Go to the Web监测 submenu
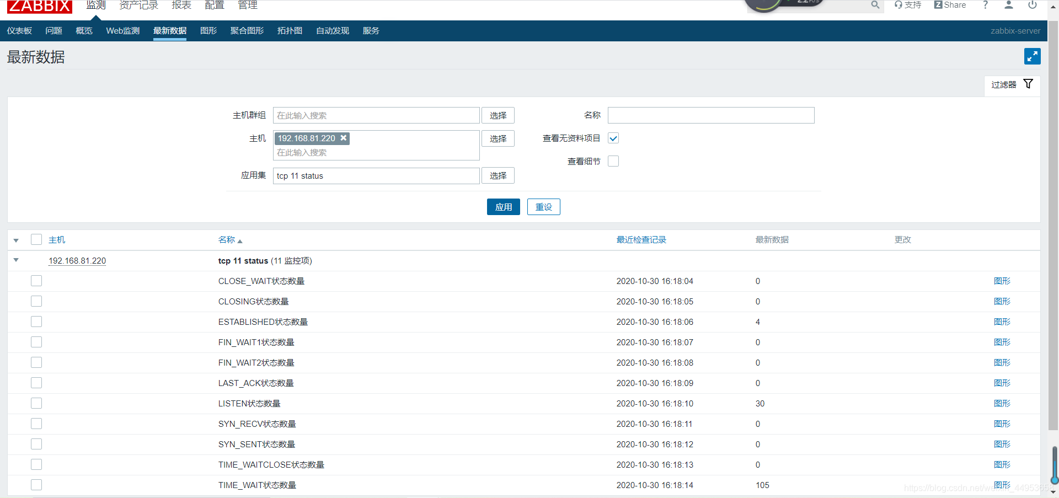Image resolution: width=1059 pixels, height=498 pixels. coord(123,31)
